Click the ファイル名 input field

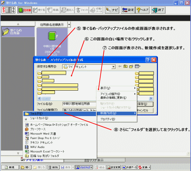coord(80,104)
